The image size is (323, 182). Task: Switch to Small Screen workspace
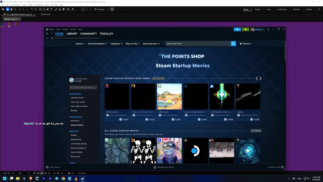tap(282, 9)
